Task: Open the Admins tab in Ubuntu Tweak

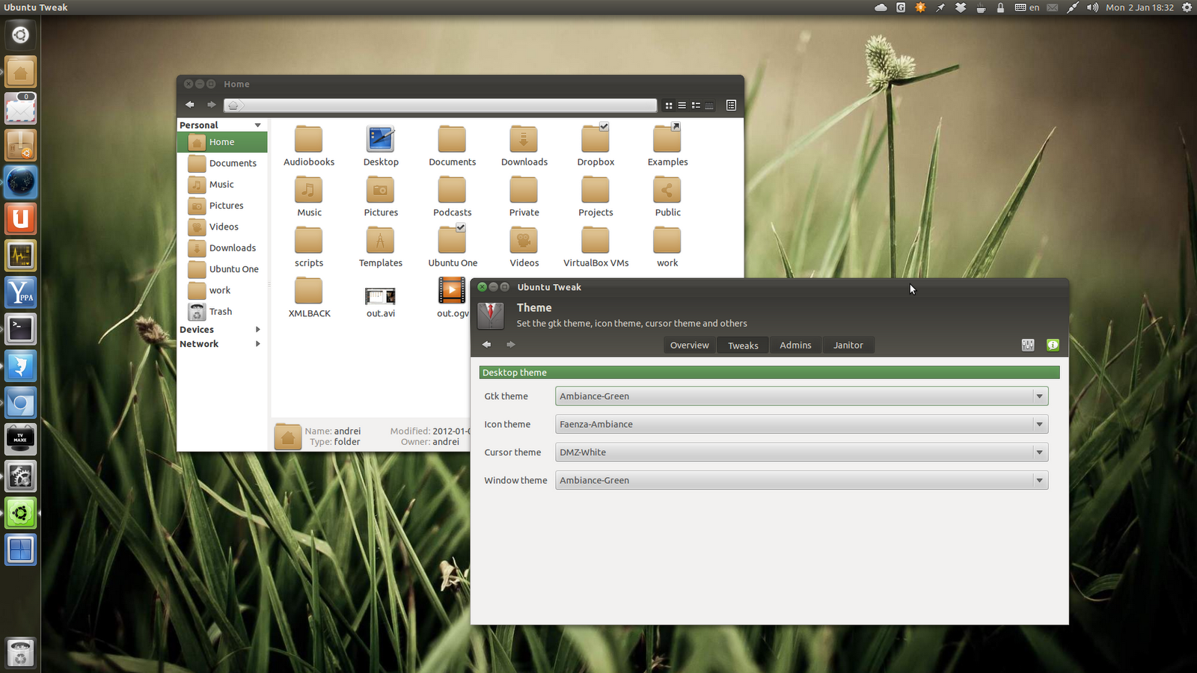Action: [x=795, y=345]
